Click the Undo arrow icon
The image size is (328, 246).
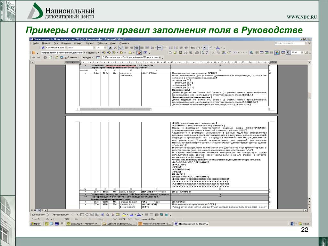click(235, 53)
